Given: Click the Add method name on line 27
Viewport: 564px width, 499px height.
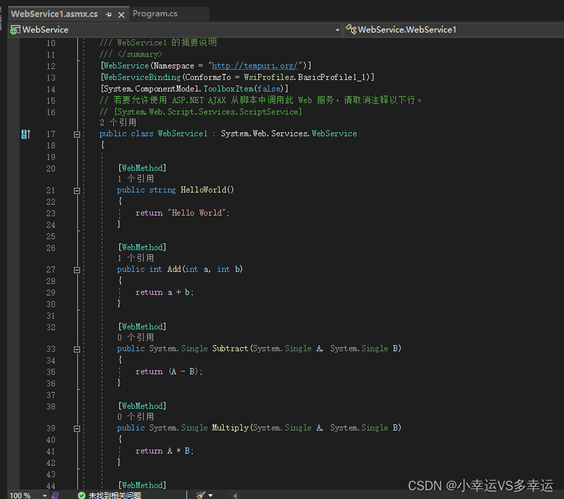Looking at the screenshot, I should point(174,269).
